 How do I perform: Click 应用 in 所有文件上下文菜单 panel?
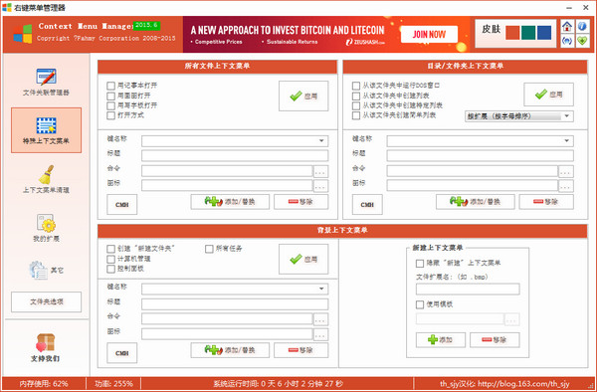303,96
